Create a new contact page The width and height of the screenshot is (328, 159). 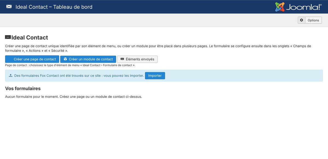(32, 59)
